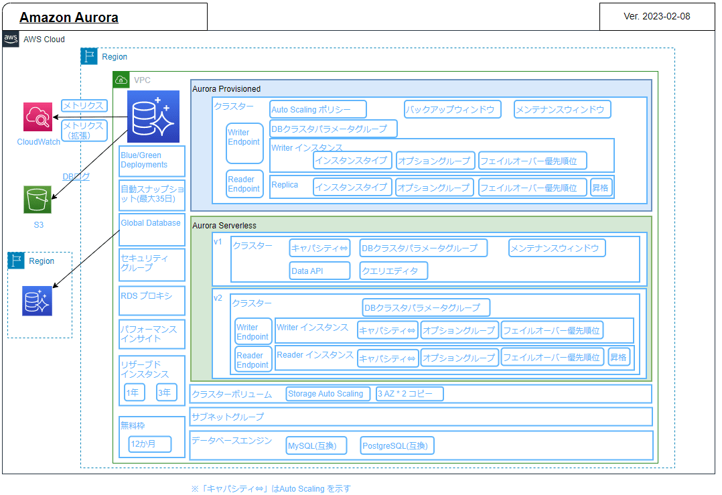Select インスタンスタイプ in the Replica row
Image resolution: width=722 pixels, height=495 pixels.
tap(353, 188)
